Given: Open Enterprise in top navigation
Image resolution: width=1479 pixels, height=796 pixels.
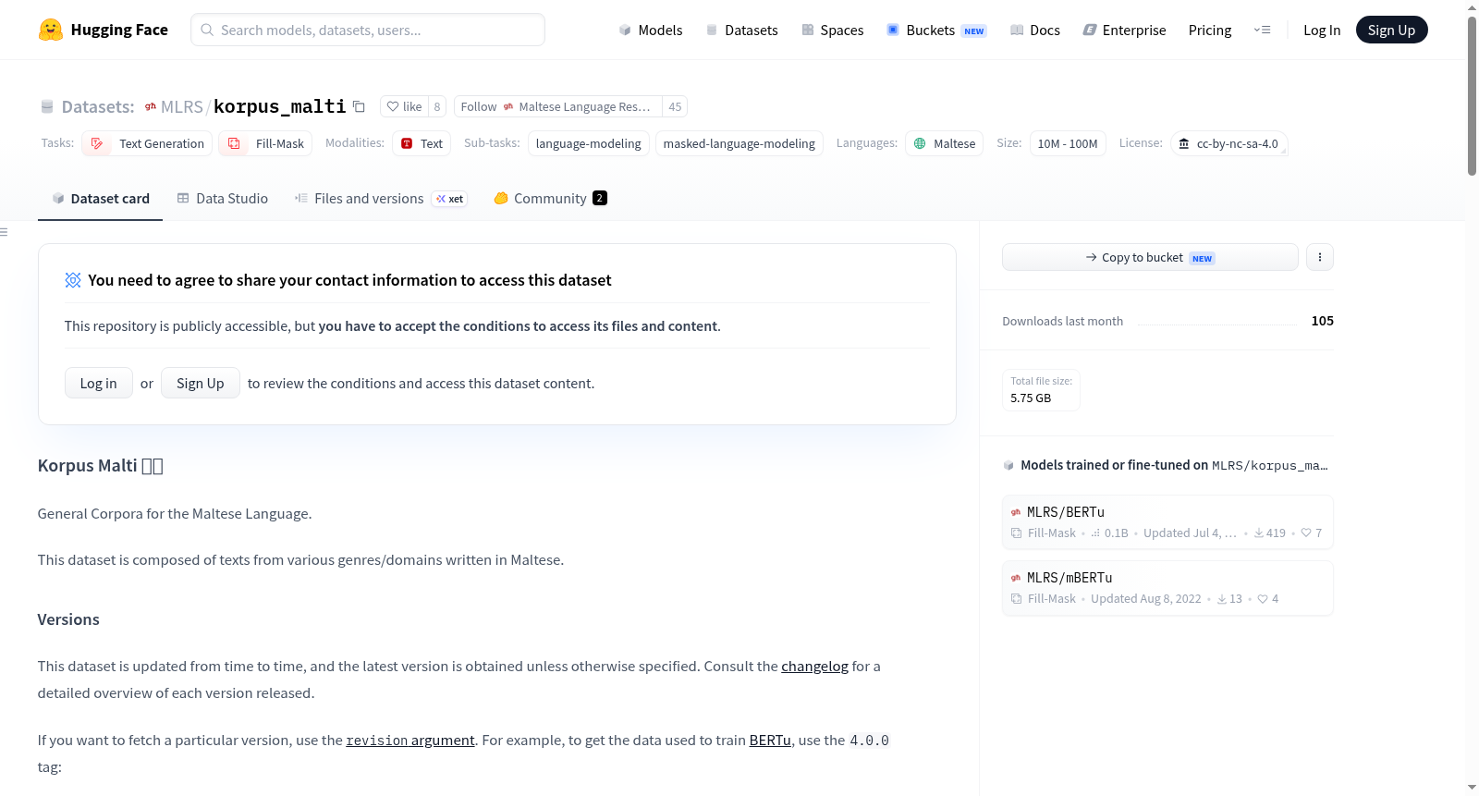Looking at the screenshot, I should point(1124,30).
